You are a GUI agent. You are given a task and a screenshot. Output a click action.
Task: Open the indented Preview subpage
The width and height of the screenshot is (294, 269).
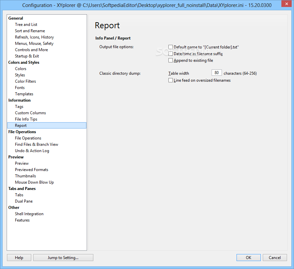[x=22, y=163]
